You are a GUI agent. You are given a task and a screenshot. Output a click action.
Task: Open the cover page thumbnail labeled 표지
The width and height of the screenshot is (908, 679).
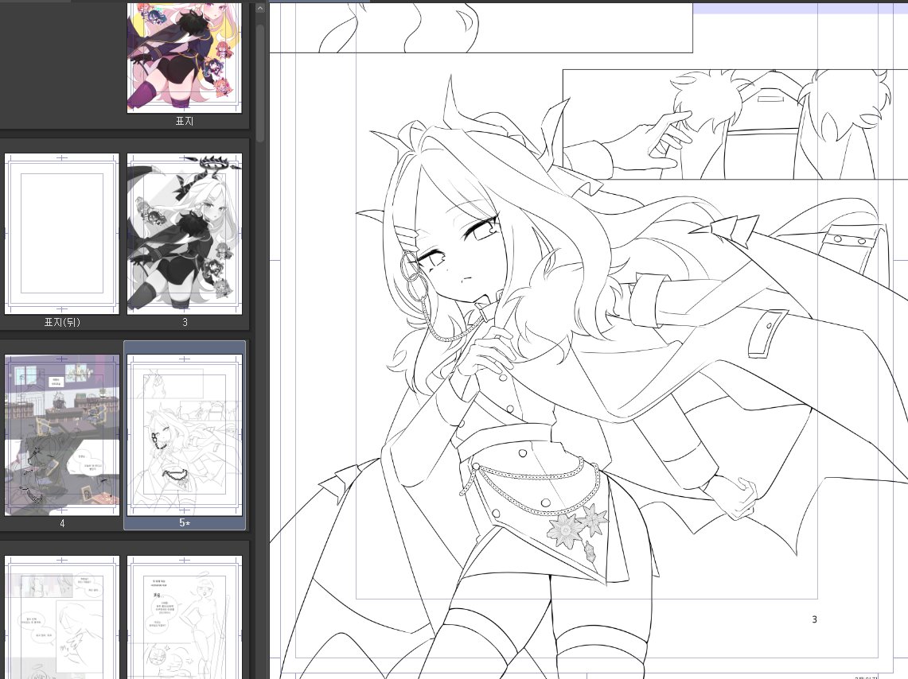point(184,56)
